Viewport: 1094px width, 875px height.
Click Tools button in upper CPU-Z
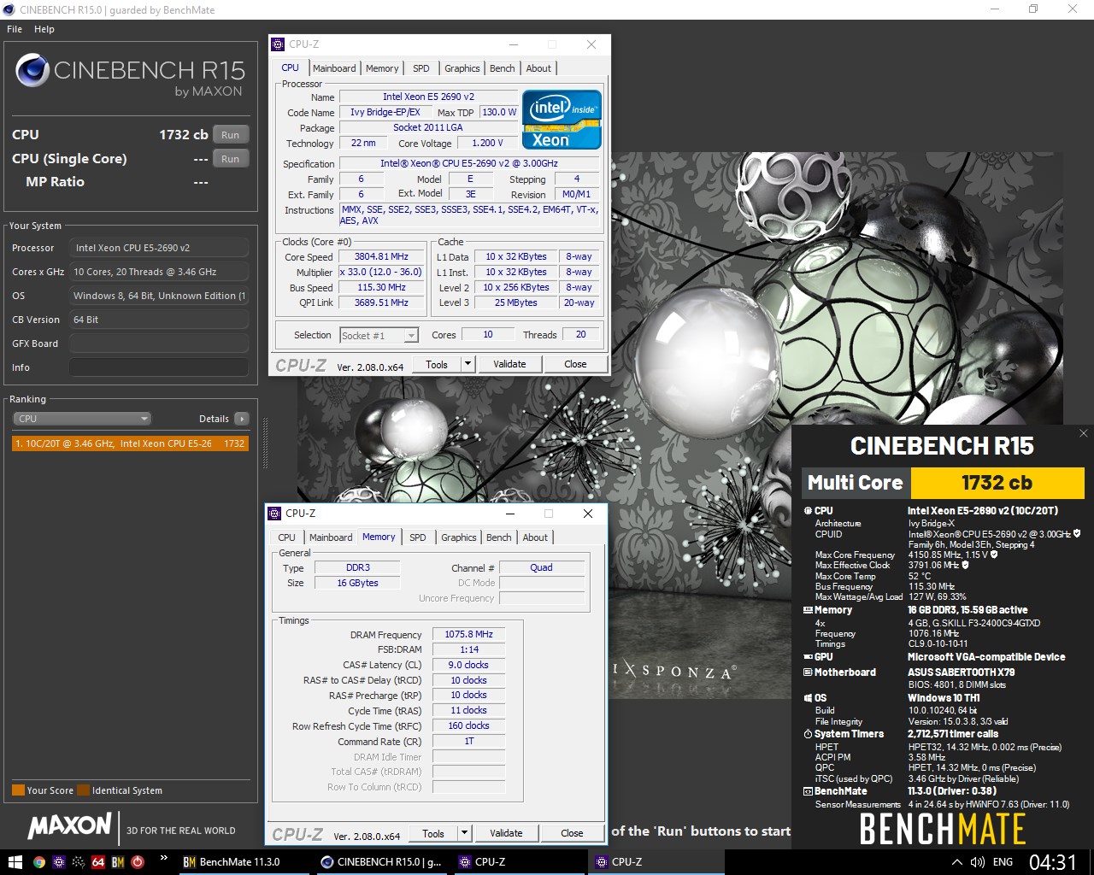click(x=437, y=364)
